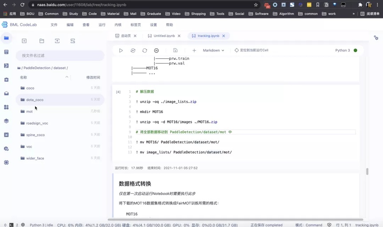
Task: Click the terminal icon in status bar
Action: click(11, 225)
